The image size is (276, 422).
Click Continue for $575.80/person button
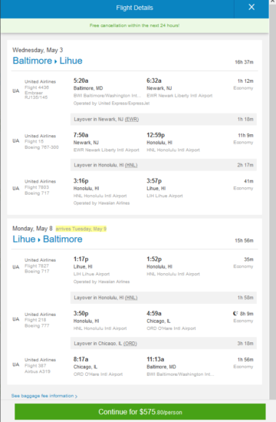140,412
